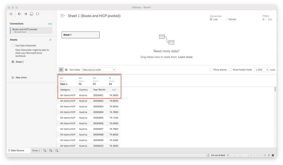
Task: Select the grid view for data preview
Action: click(61, 70)
